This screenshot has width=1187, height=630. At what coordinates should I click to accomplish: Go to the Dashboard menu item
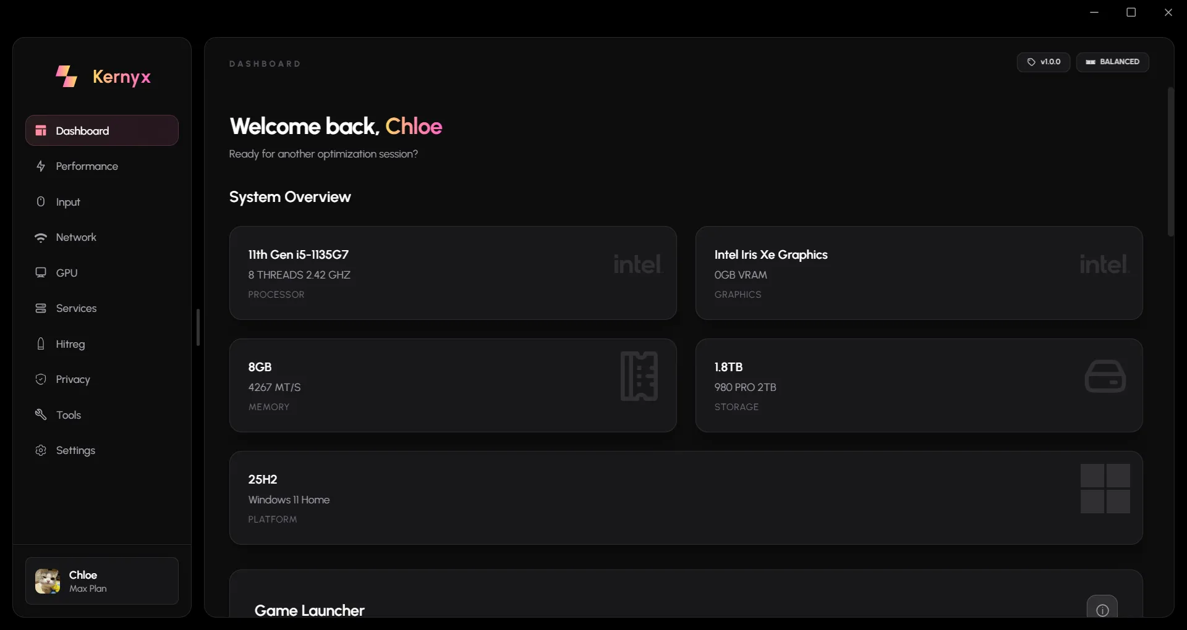(102, 130)
